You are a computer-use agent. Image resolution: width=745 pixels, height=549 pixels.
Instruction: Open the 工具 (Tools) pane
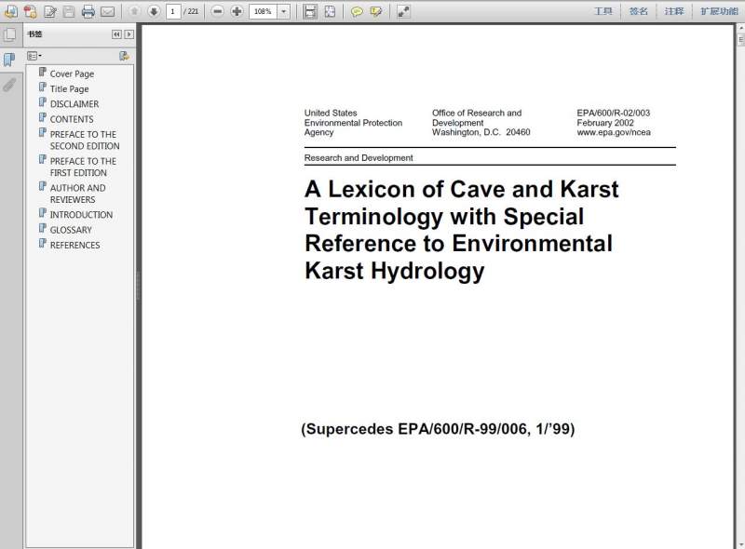click(603, 11)
